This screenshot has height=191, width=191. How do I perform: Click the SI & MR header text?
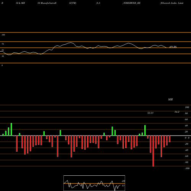[20, 3]
